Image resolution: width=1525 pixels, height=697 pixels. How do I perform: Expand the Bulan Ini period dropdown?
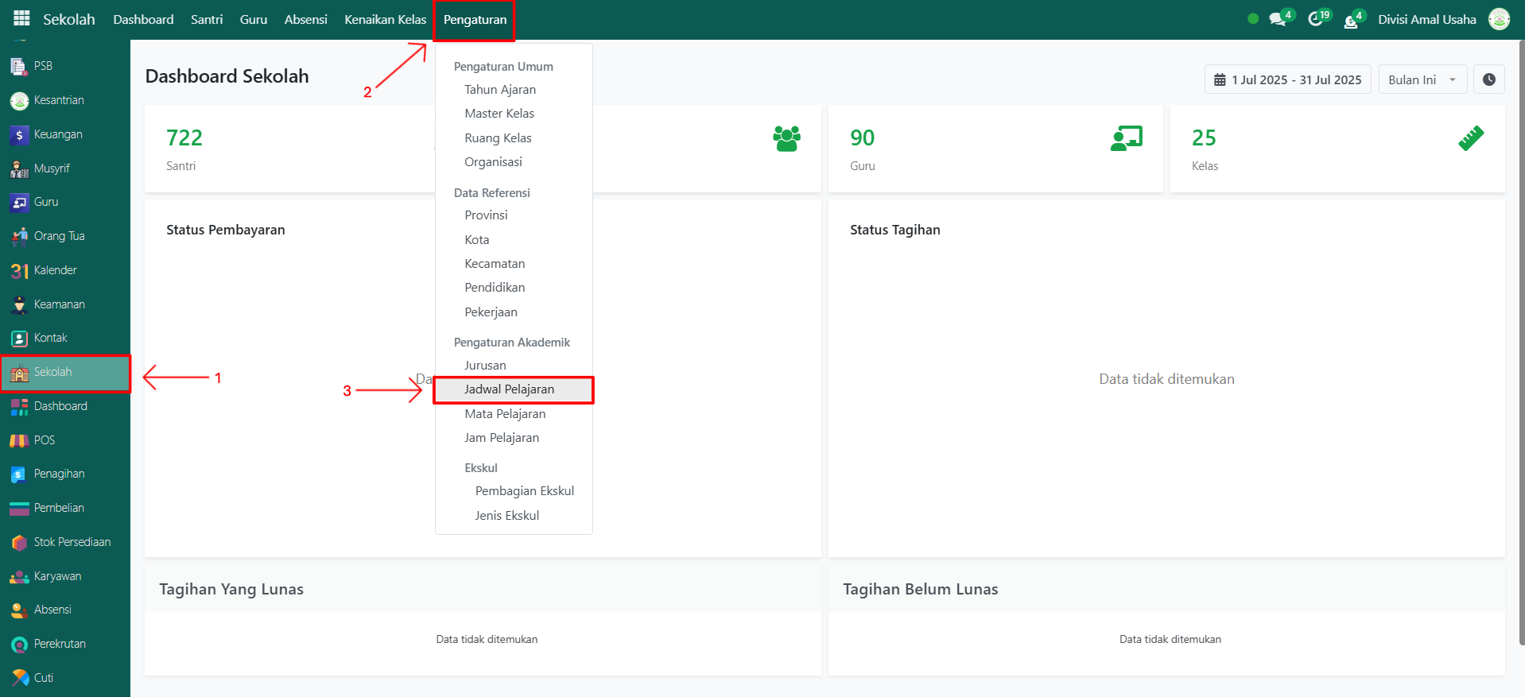(1422, 79)
